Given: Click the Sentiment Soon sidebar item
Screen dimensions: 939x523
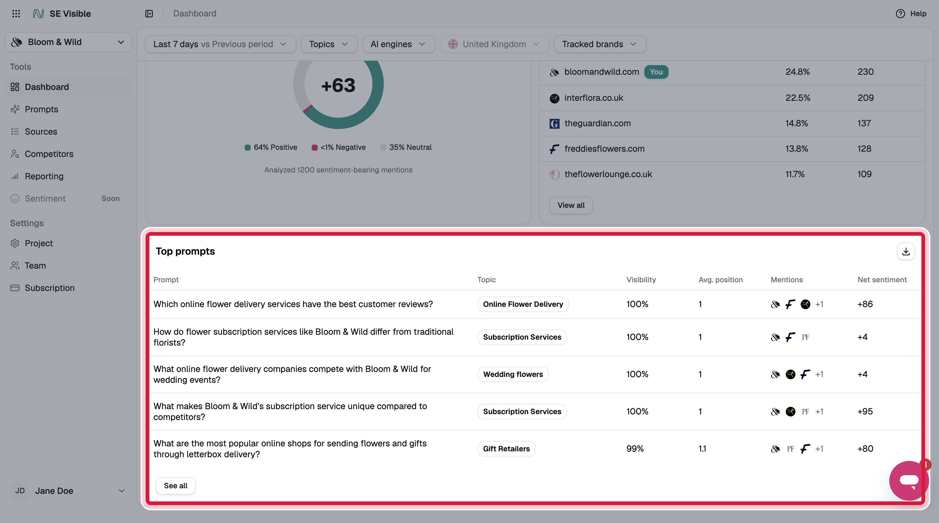Looking at the screenshot, I should pos(68,199).
